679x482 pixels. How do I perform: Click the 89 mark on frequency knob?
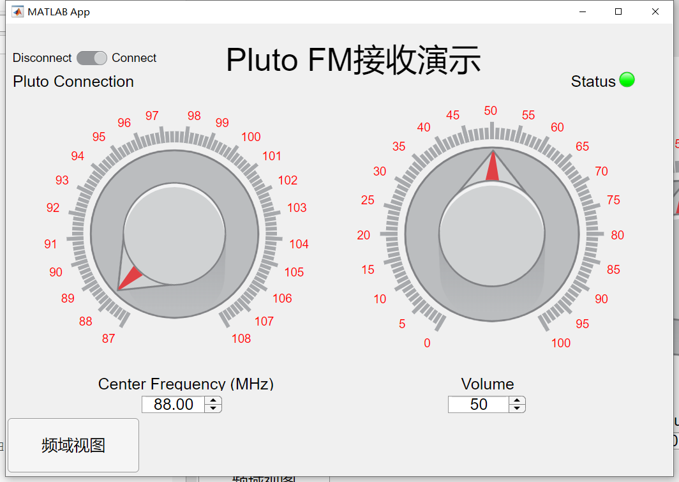tap(68, 298)
